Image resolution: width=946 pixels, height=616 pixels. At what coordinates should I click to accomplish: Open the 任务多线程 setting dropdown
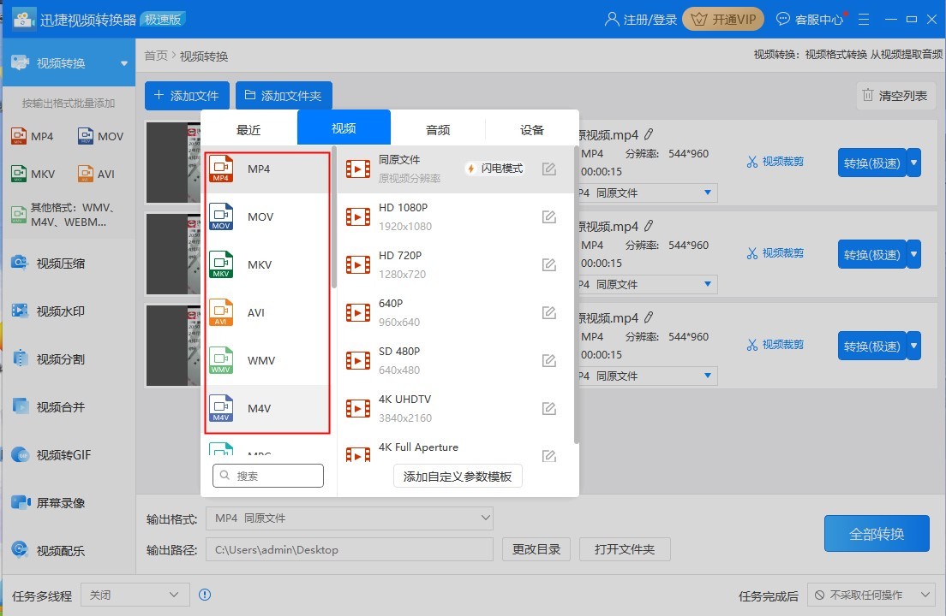click(135, 594)
